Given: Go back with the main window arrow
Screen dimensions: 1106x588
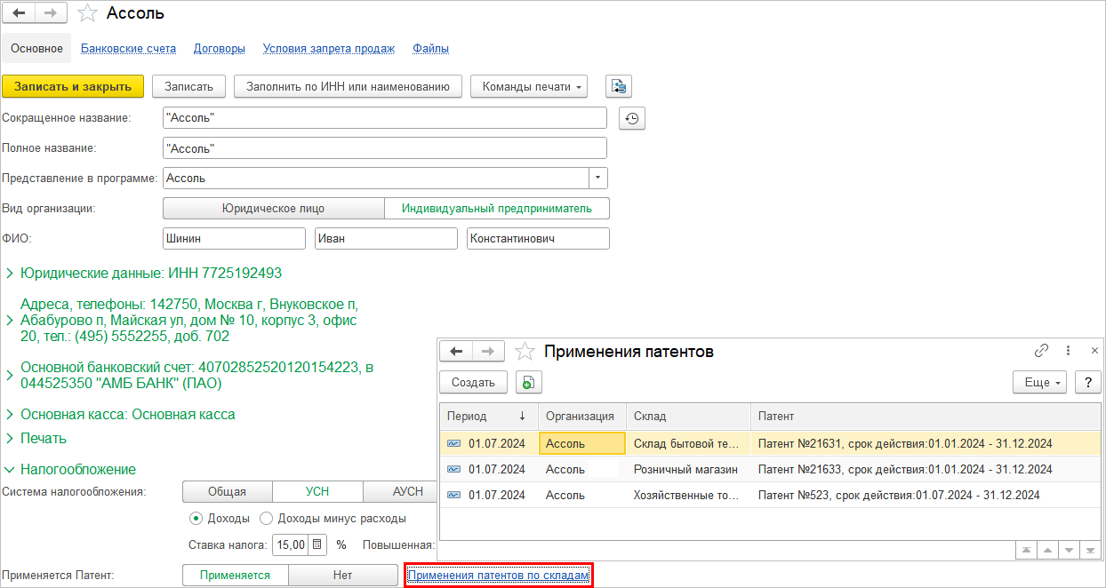Looking at the screenshot, I should coord(20,13).
